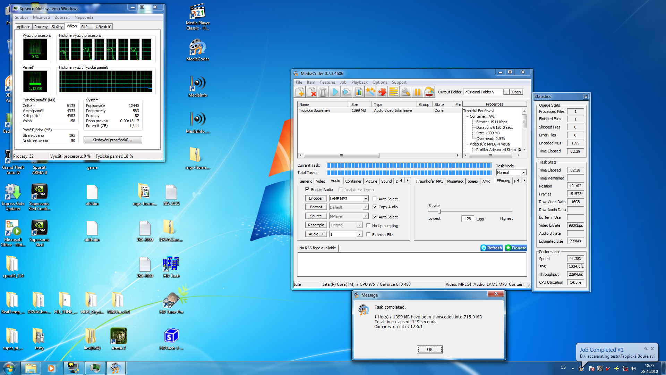The height and width of the screenshot is (375, 666).
Task: Click the Play Transcoded preview icon
Action: click(347, 92)
